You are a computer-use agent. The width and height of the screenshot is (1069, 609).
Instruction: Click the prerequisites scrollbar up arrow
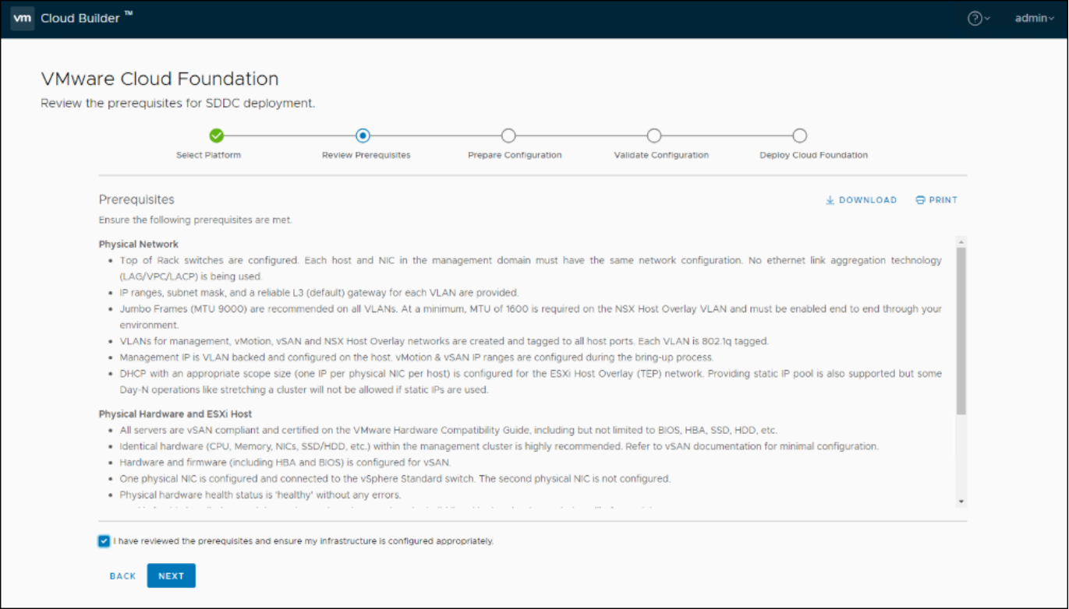click(x=961, y=242)
